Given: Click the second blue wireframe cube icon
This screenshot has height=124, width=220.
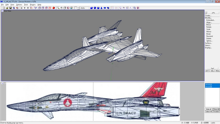Looking at the screenshot, I should coord(43,8).
